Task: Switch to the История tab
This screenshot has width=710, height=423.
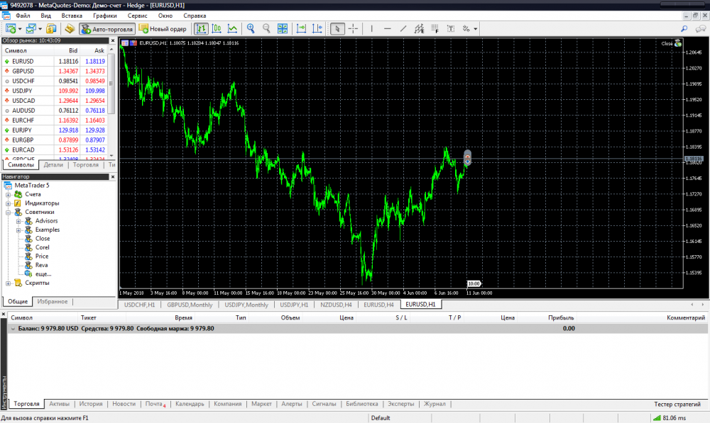Action: (x=91, y=404)
